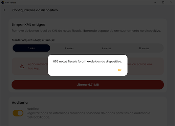This screenshot has width=175, height=126.
Task: Click Manter arquivos do(s) último(s) label
Action: click(33, 40)
